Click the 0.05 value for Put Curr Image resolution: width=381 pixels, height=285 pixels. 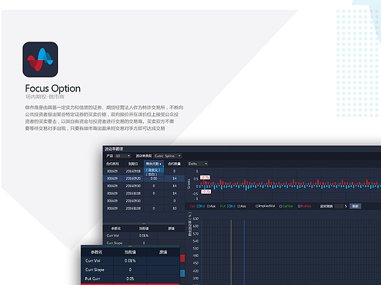(130, 278)
